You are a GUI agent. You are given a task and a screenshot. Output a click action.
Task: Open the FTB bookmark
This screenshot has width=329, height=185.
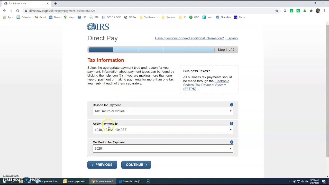point(94,17)
